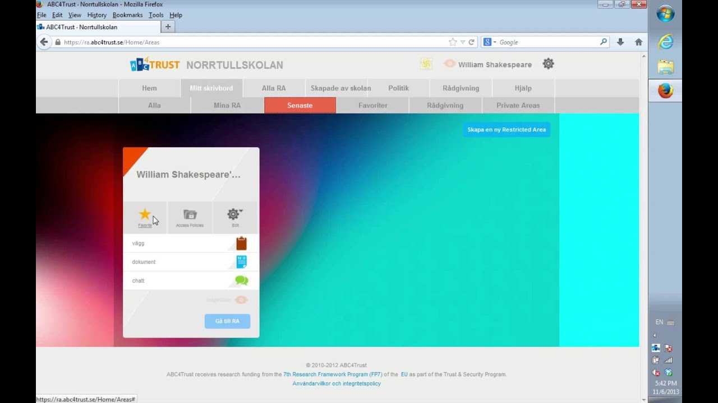Show hidden tray icons arrow
Viewport: 718px width, 403px height.
[x=655, y=335]
